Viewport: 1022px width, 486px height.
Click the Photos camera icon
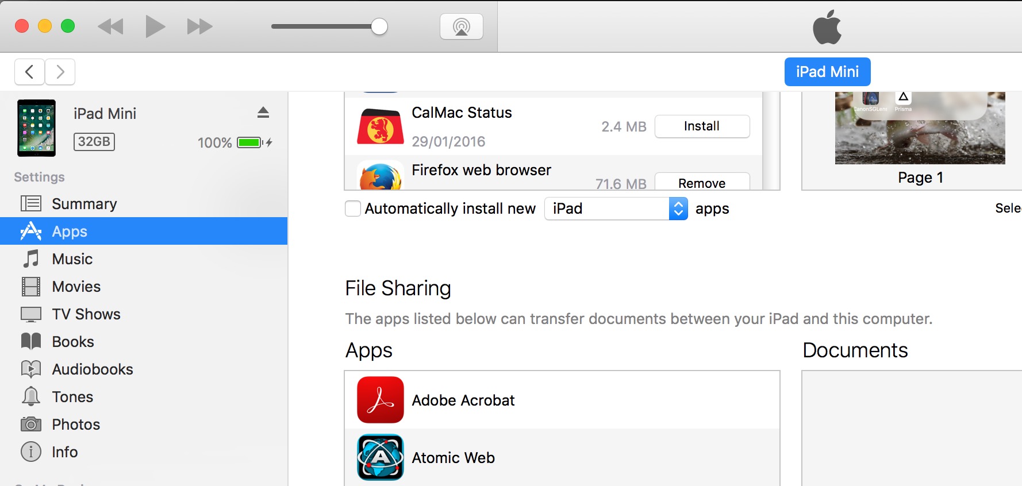click(31, 424)
